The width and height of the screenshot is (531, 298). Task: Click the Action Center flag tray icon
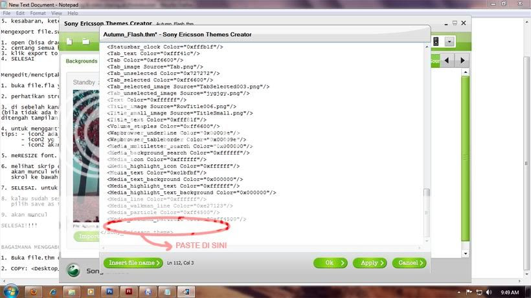coord(469,292)
